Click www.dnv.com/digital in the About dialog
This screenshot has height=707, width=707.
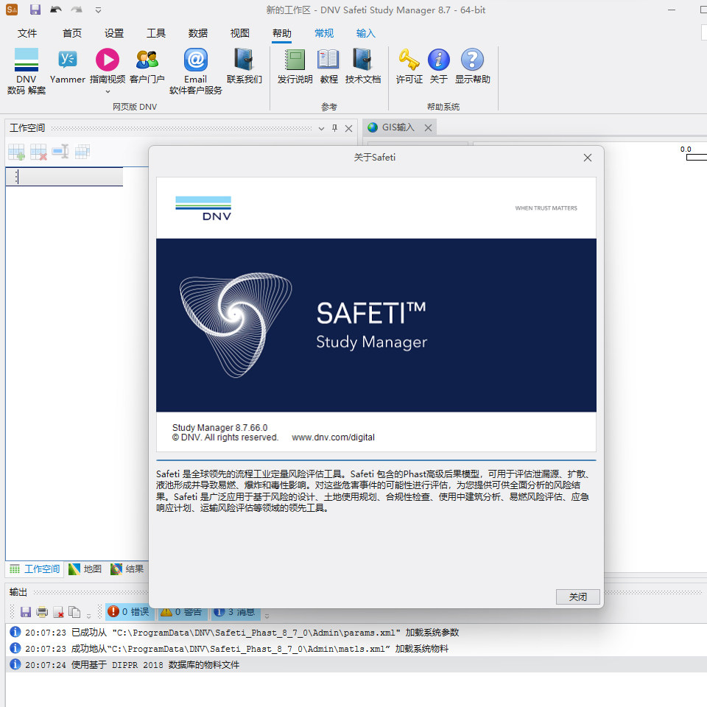tap(333, 437)
